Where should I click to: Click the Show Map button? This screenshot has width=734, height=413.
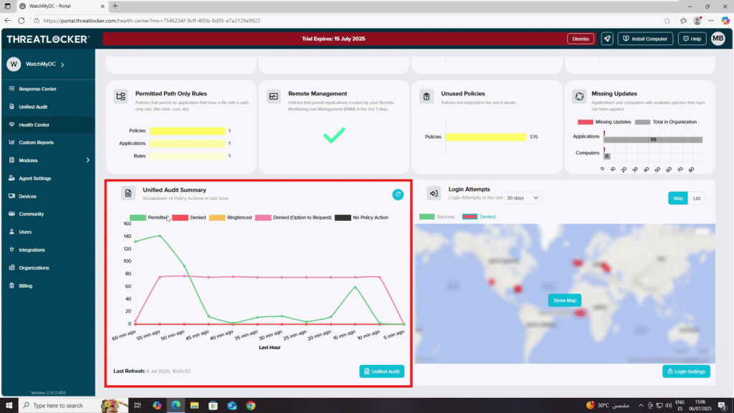565,300
